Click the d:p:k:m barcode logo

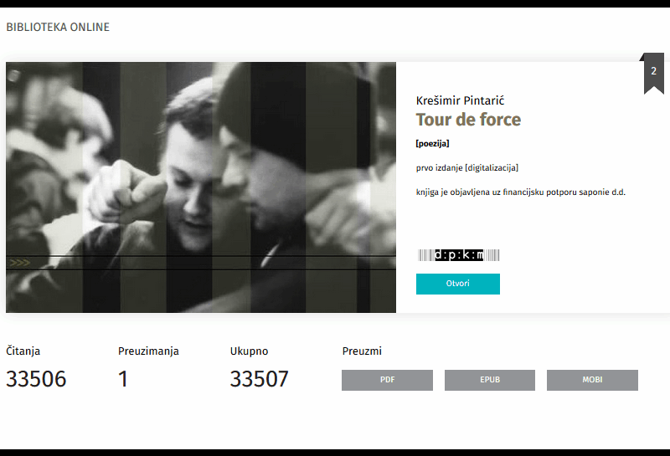(458, 255)
